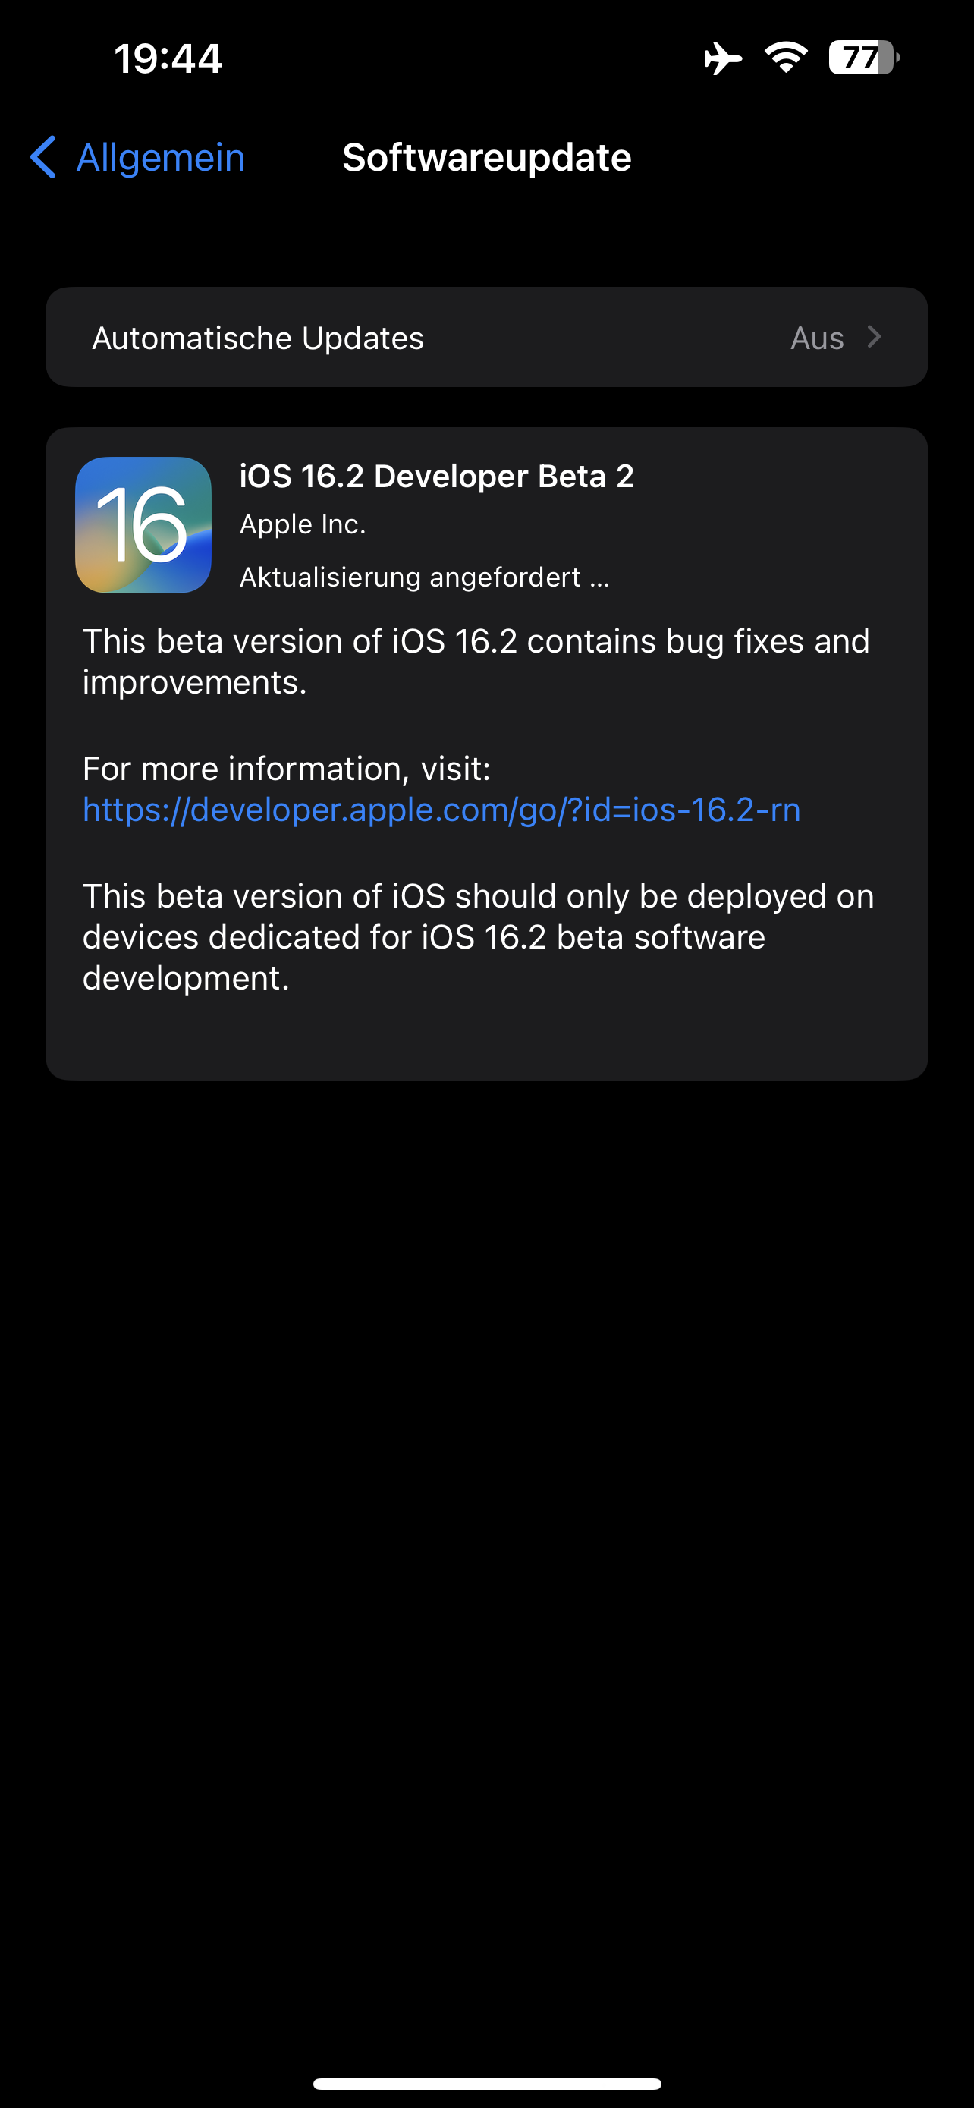Expand Automatische Updates via chevron arrow

tap(874, 337)
